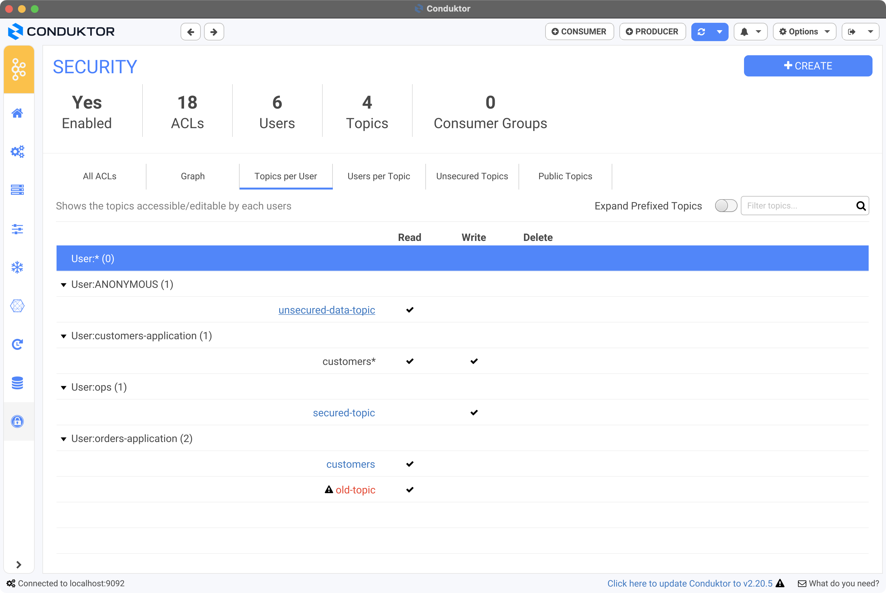Open the stacked database ksqlDB icon
This screenshot has width=886, height=593.
[x=17, y=383]
